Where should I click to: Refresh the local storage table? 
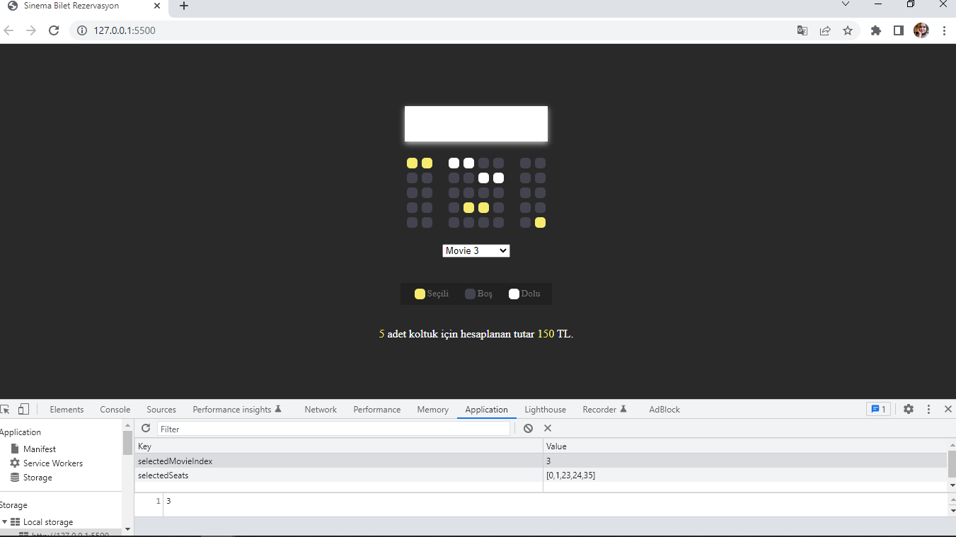pos(146,428)
